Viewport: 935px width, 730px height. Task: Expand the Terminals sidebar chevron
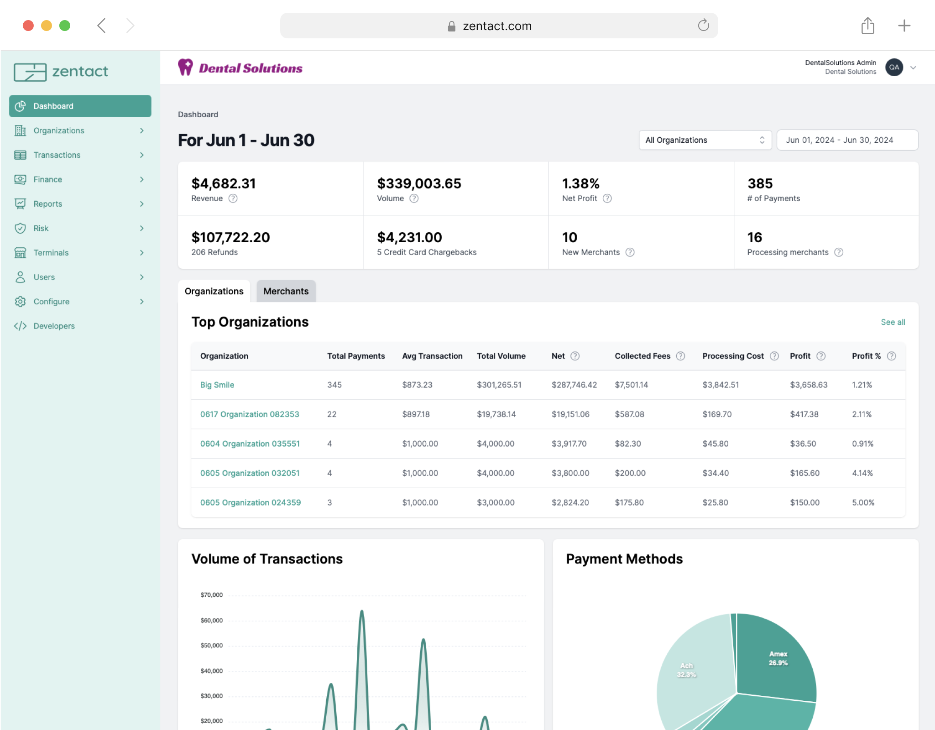pyautogui.click(x=142, y=253)
